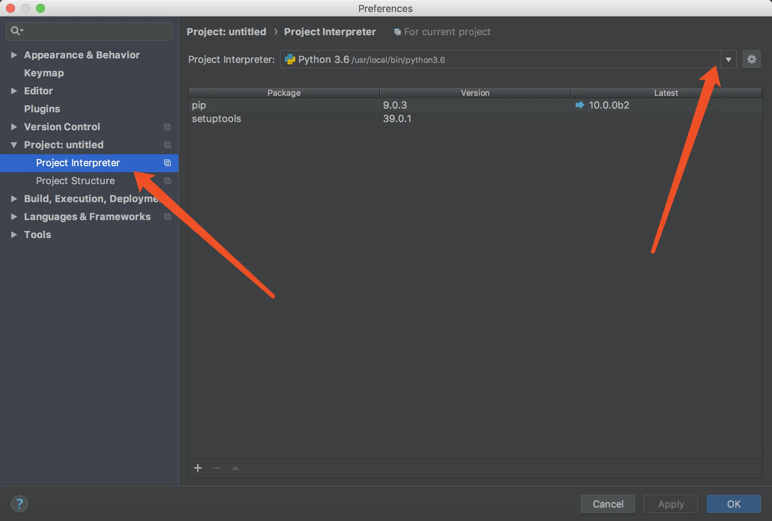Select Project Structure in sidebar
Screen dimensions: 772x521
(x=75, y=181)
